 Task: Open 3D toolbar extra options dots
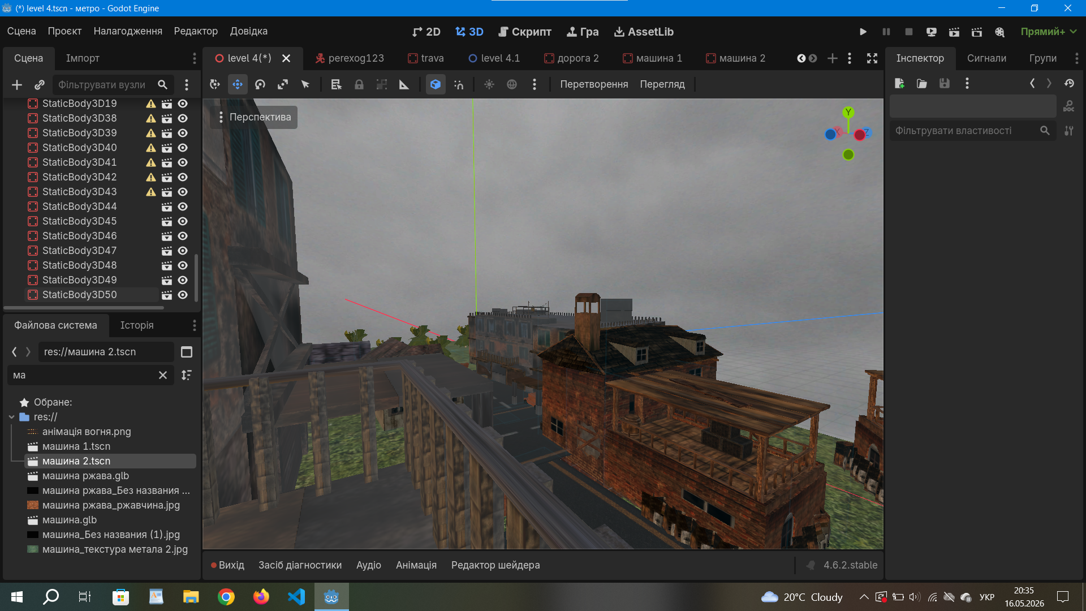[535, 84]
